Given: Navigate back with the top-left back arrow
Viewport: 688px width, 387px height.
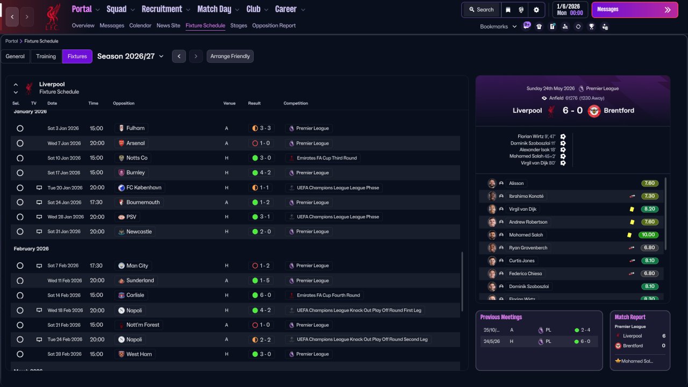Looking at the screenshot, I should (12, 17).
